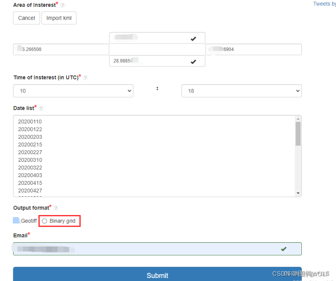The image size is (336, 281).
Task: Select date 20200427 in date list
Action: (30, 191)
